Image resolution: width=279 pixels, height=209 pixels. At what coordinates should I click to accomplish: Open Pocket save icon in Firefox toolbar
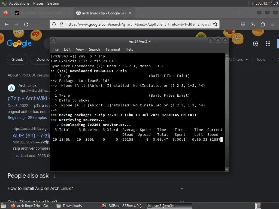(x=243, y=24)
